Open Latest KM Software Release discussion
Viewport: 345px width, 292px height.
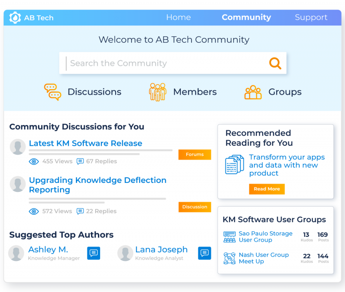click(x=85, y=143)
